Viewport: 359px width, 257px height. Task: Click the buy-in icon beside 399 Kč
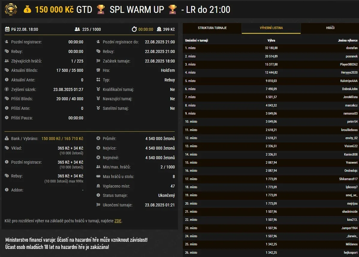pos(159,29)
